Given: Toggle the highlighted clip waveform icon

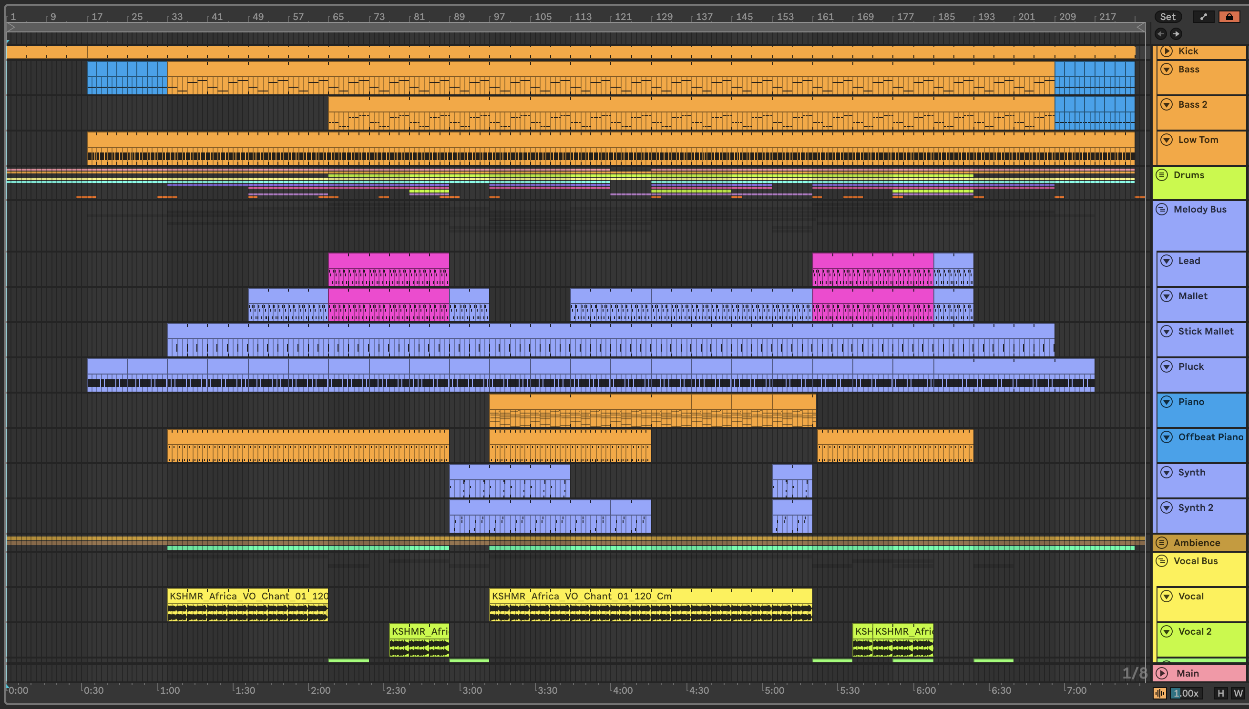Looking at the screenshot, I should click(x=1160, y=693).
